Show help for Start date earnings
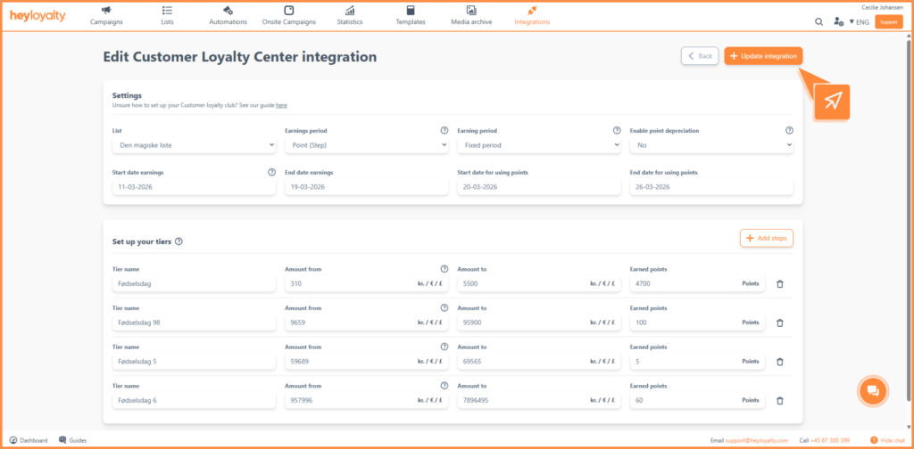This screenshot has width=914, height=449. point(271,172)
